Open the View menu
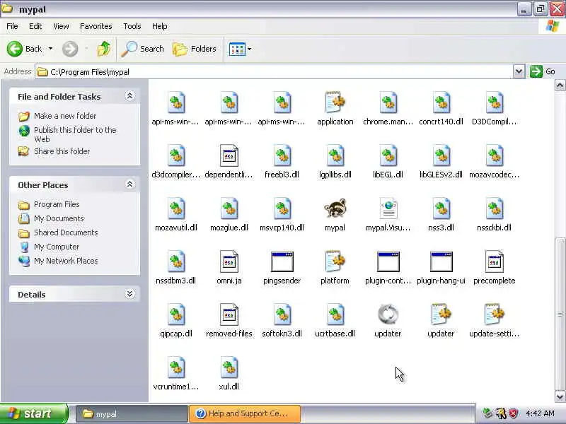The image size is (566, 424). [x=61, y=26]
